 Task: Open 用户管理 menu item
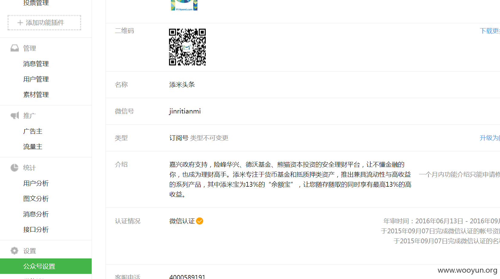click(x=36, y=79)
